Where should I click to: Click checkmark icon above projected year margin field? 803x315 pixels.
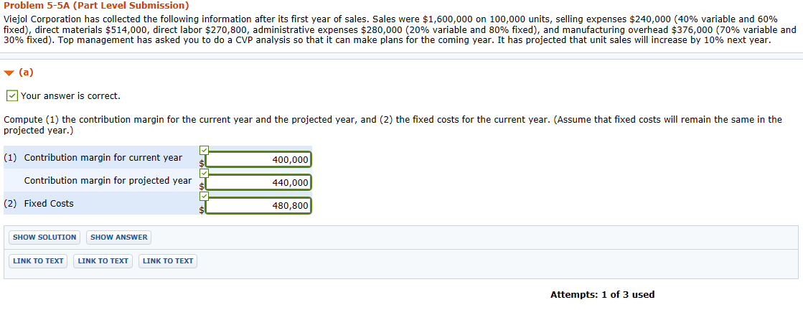coord(204,173)
